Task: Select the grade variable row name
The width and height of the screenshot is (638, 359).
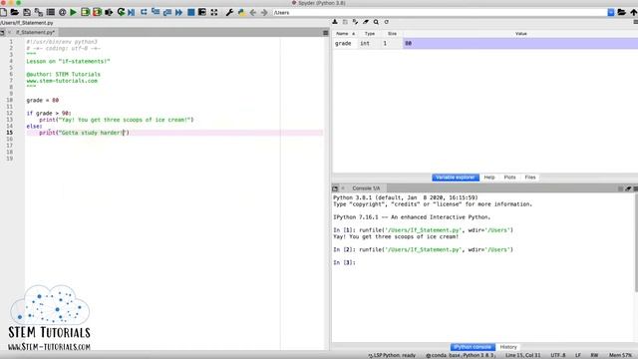Action: tap(343, 43)
